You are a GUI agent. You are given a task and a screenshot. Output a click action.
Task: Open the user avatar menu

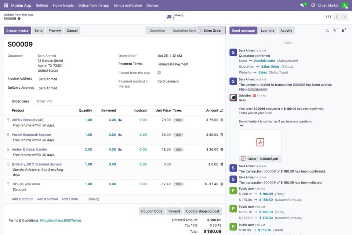[x=345, y=5]
